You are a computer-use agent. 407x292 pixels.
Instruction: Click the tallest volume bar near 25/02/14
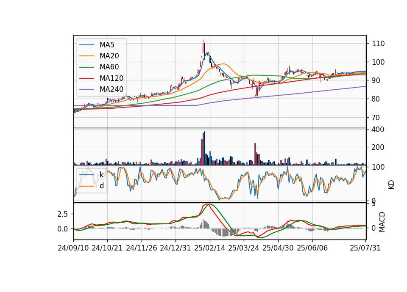tap(204, 148)
